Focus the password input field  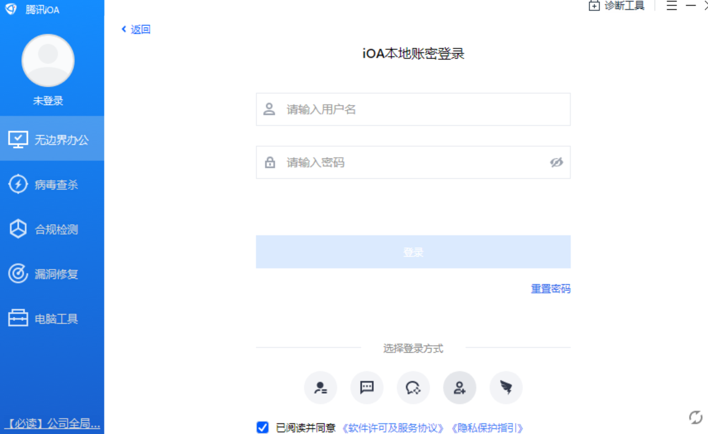click(413, 162)
